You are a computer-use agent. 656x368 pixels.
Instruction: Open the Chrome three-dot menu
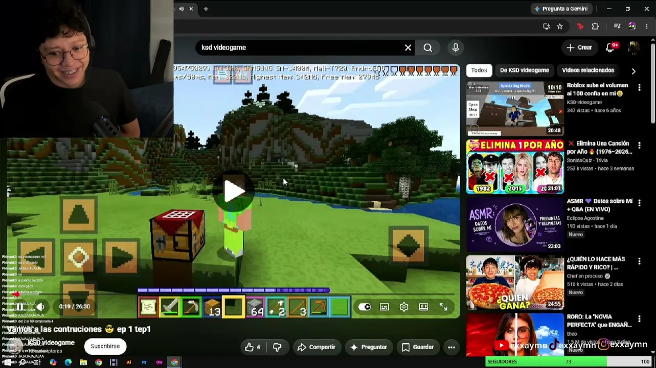(647, 27)
